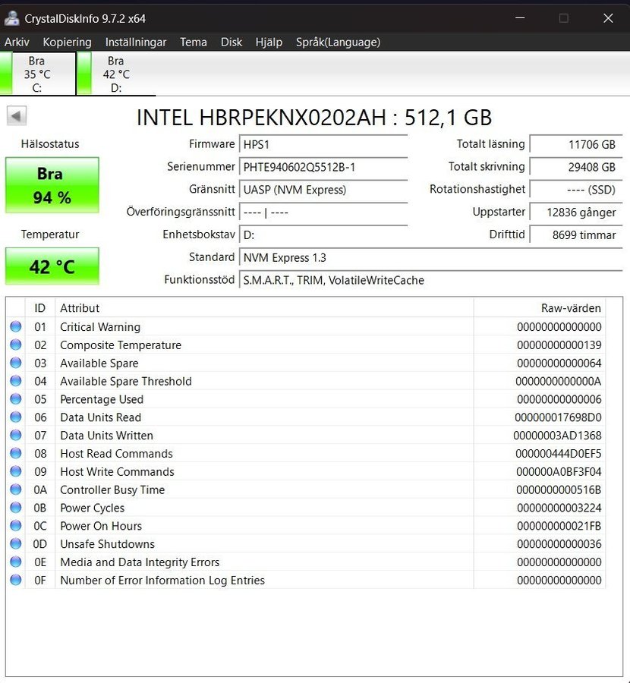Click the green Bra 94 % health button
The image size is (630, 683).
point(52,185)
